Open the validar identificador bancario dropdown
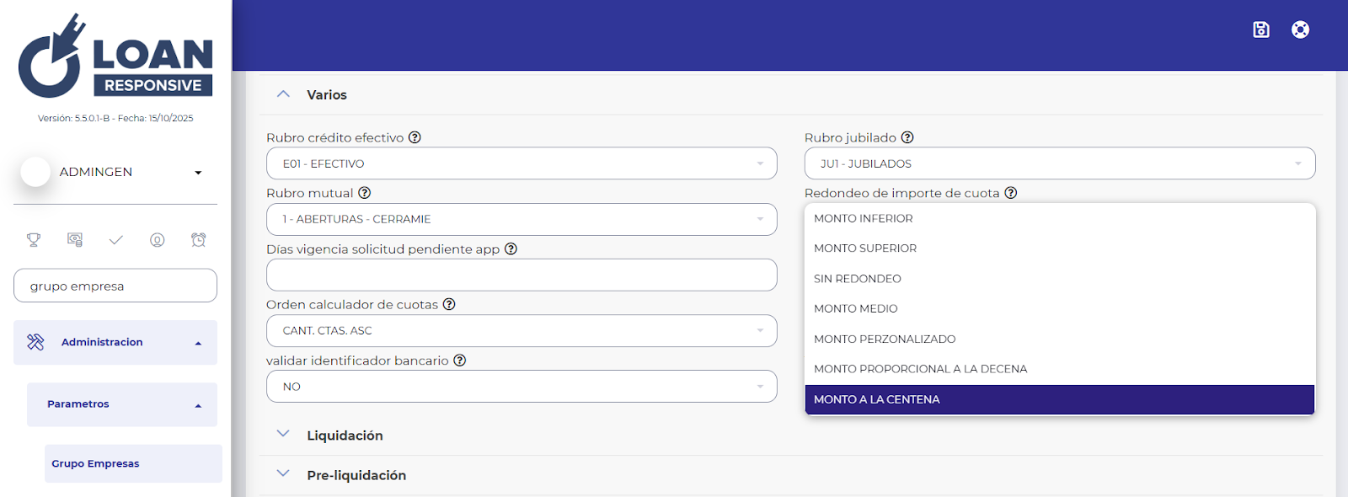Screen dimensions: 1348x497 click(522, 387)
